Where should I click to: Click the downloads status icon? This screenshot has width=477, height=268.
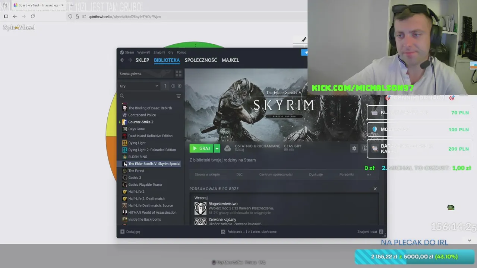click(x=223, y=232)
